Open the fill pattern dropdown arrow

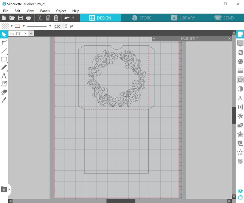pos(11,26)
